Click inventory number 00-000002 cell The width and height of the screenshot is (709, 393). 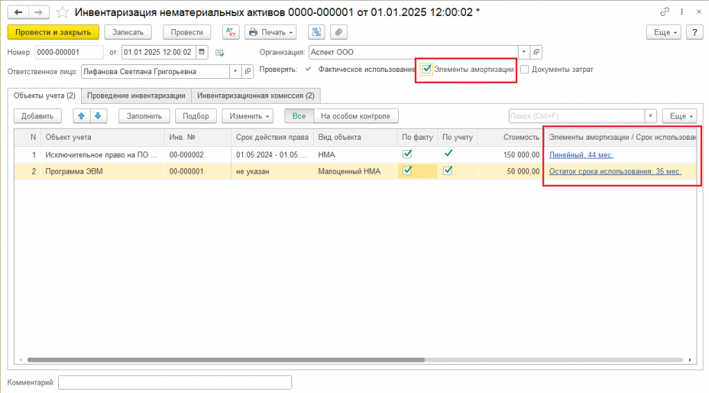pyautogui.click(x=197, y=154)
